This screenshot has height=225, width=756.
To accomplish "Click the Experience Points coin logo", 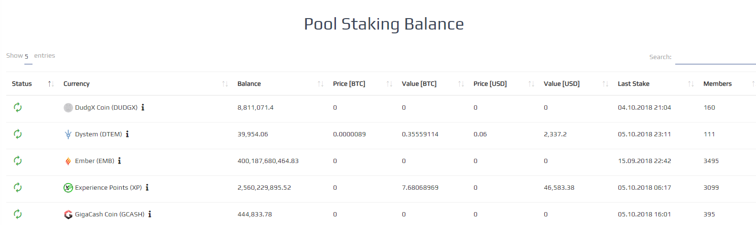I will click(68, 188).
